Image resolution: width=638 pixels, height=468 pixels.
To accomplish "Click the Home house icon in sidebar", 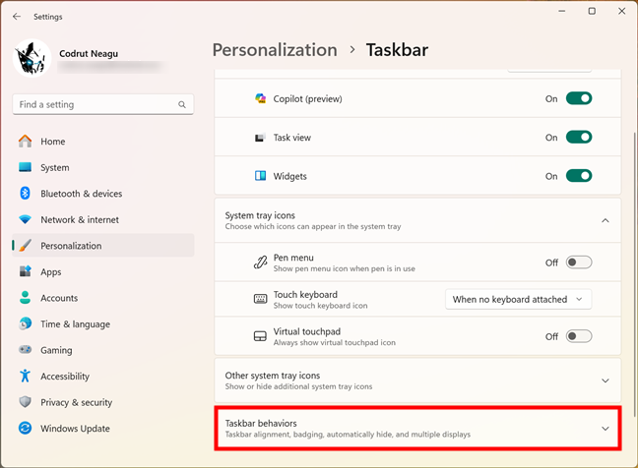I will click(26, 142).
